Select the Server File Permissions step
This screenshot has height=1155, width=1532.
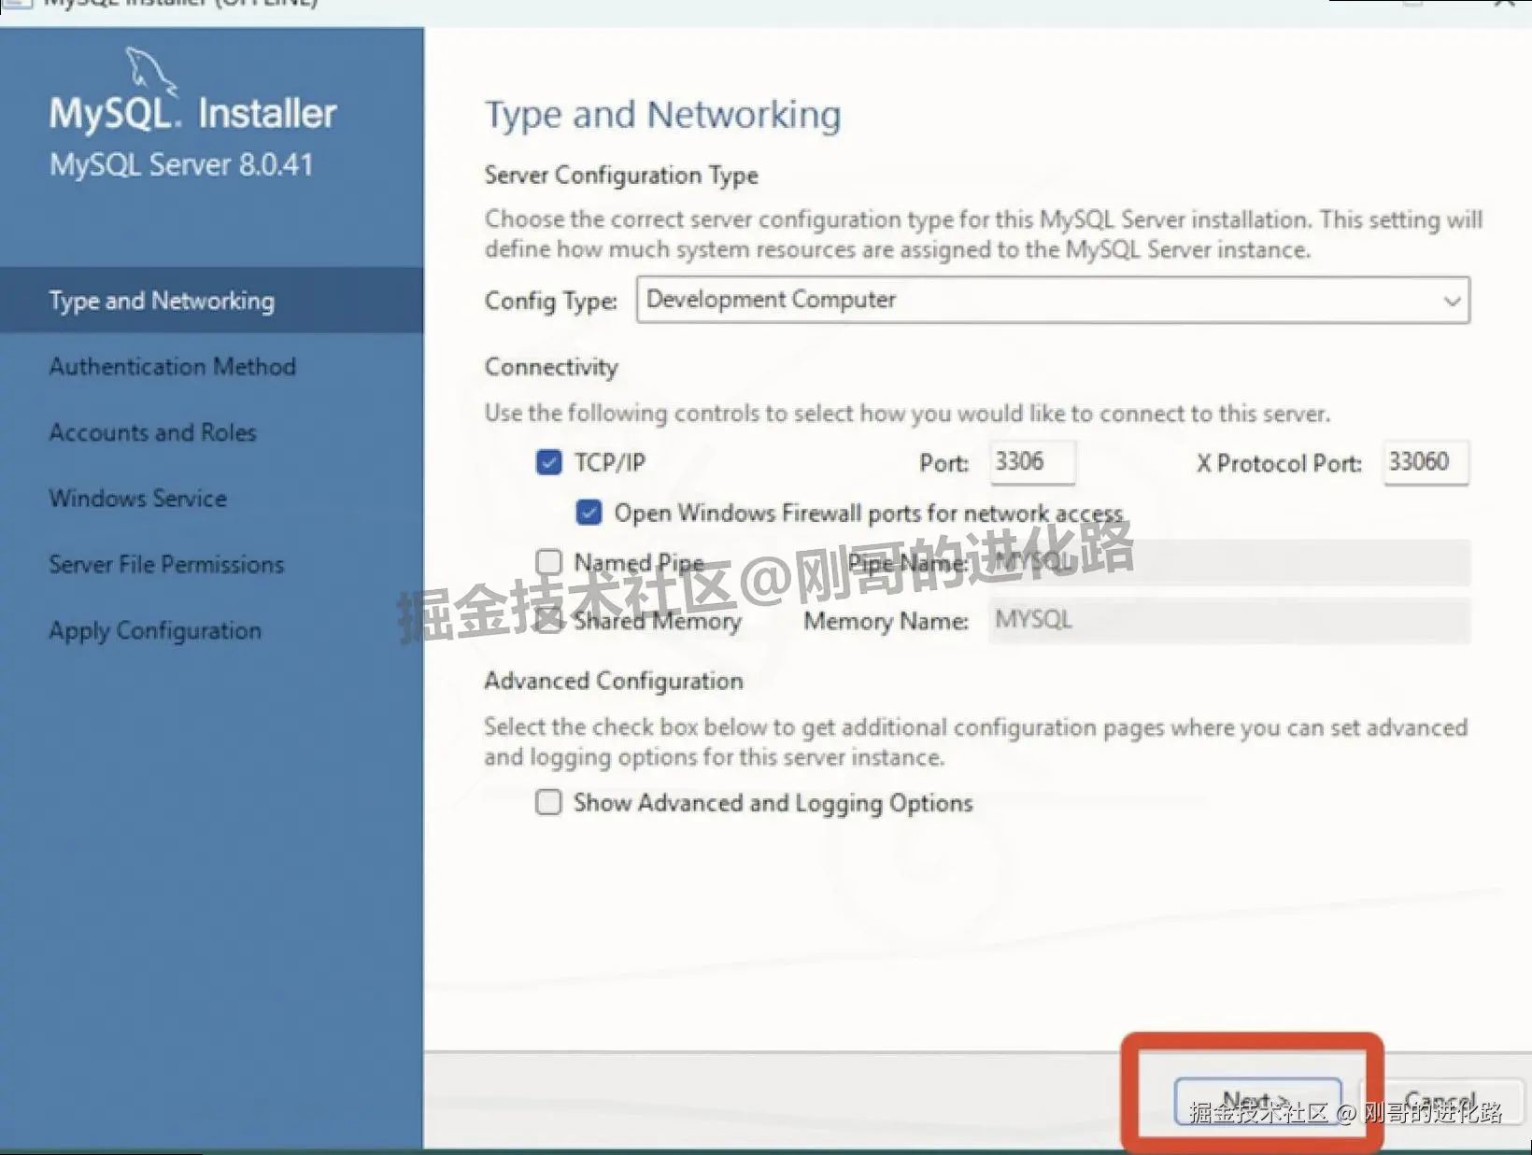click(166, 564)
